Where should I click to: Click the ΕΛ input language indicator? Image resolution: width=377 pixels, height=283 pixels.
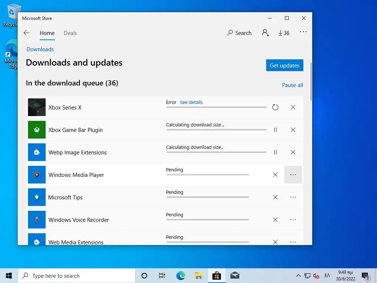pos(327,276)
